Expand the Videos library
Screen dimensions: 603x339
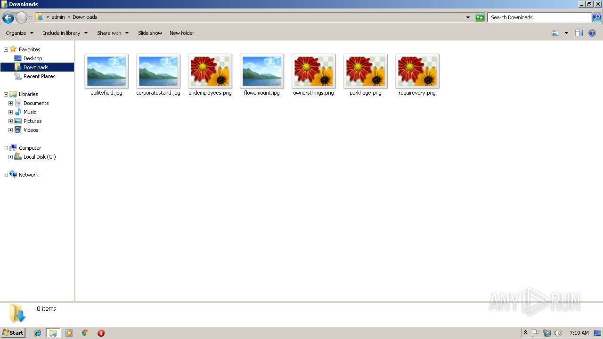pos(10,130)
